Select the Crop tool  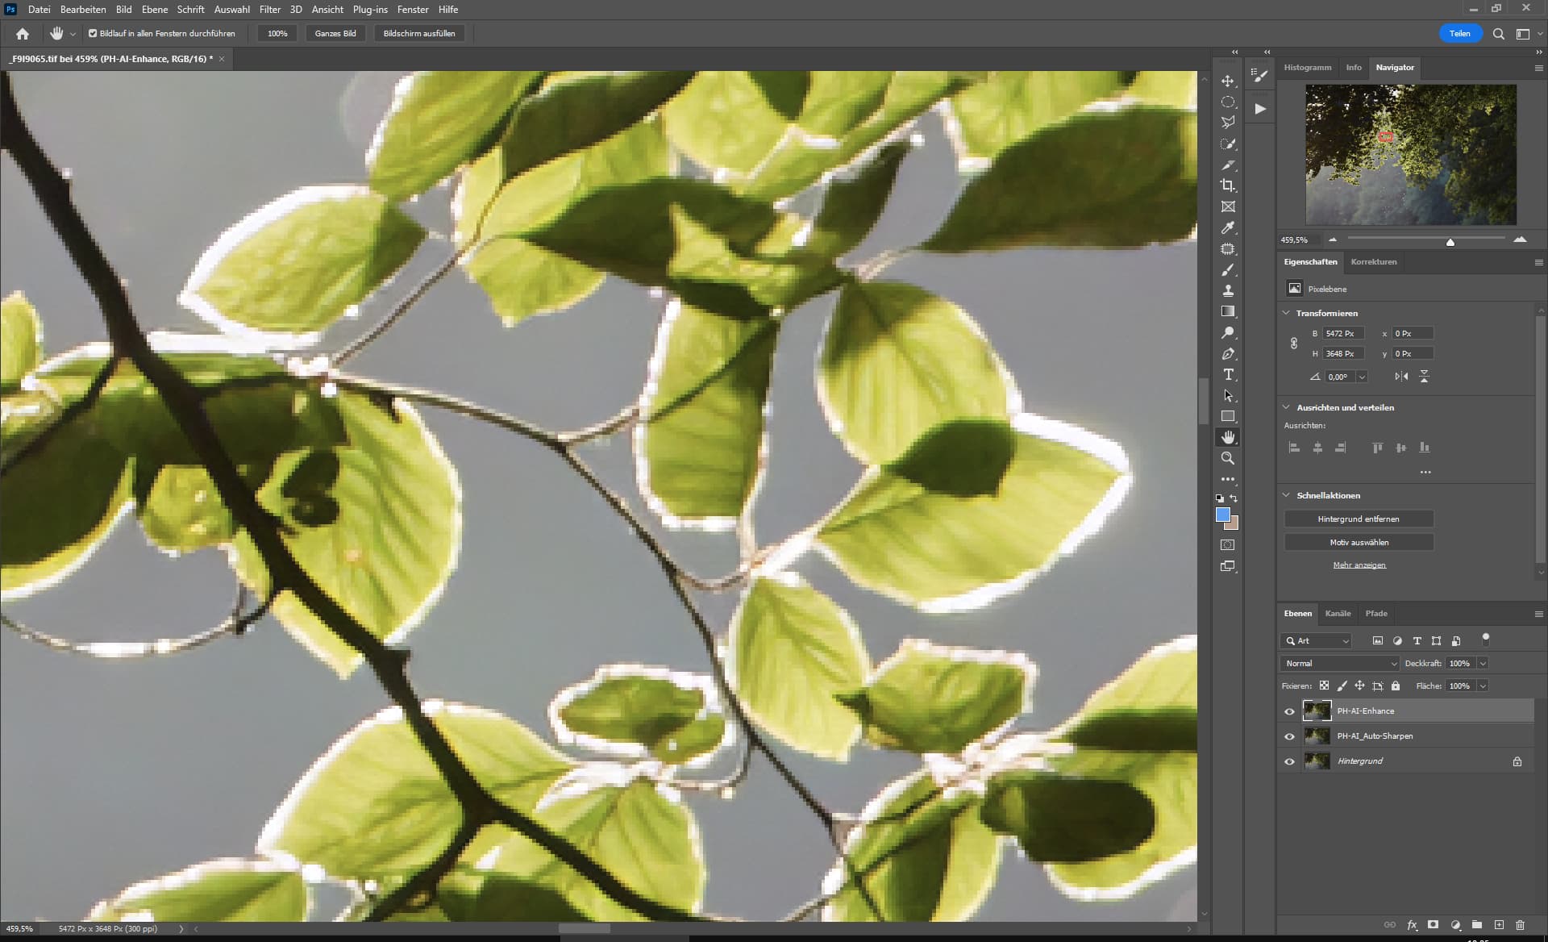coord(1227,185)
